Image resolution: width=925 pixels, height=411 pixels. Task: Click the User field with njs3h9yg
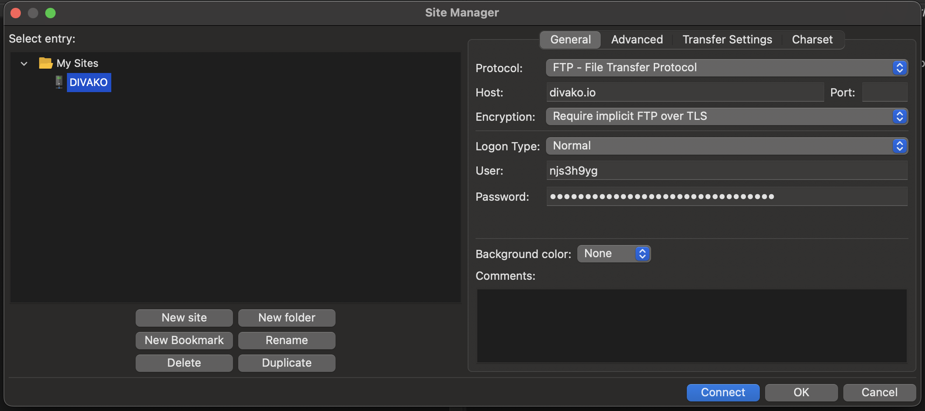tap(727, 170)
